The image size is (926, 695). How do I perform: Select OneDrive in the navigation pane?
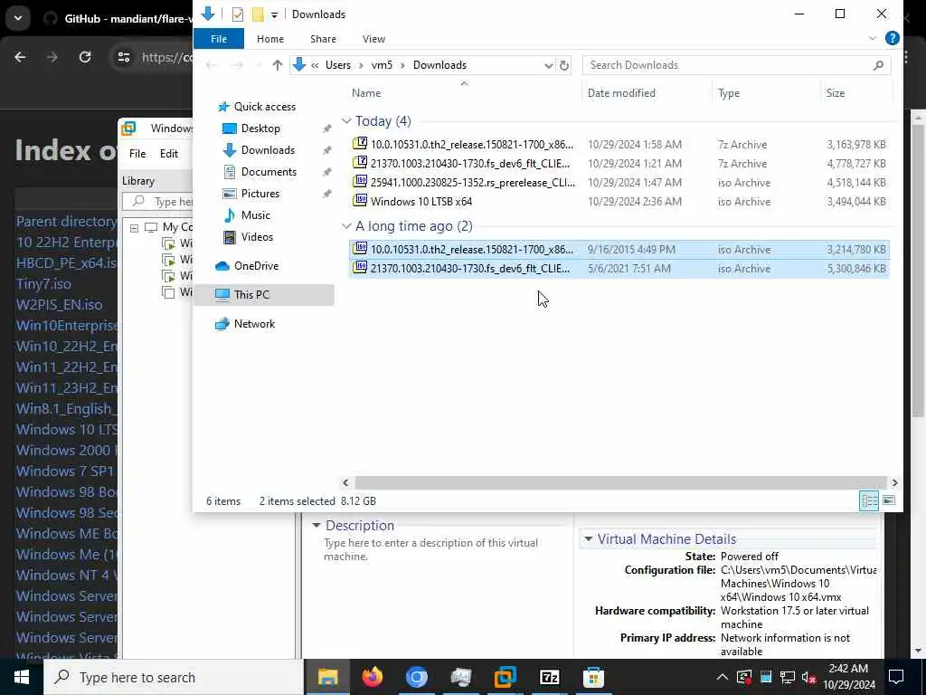[256, 266]
